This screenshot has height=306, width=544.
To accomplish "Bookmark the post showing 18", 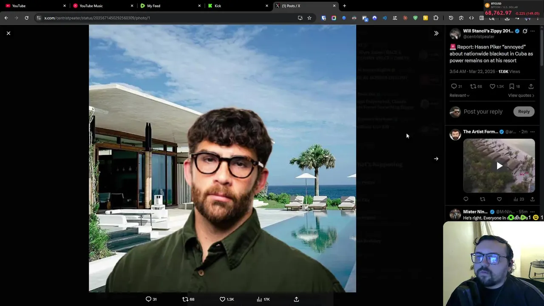I will (514, 86).
